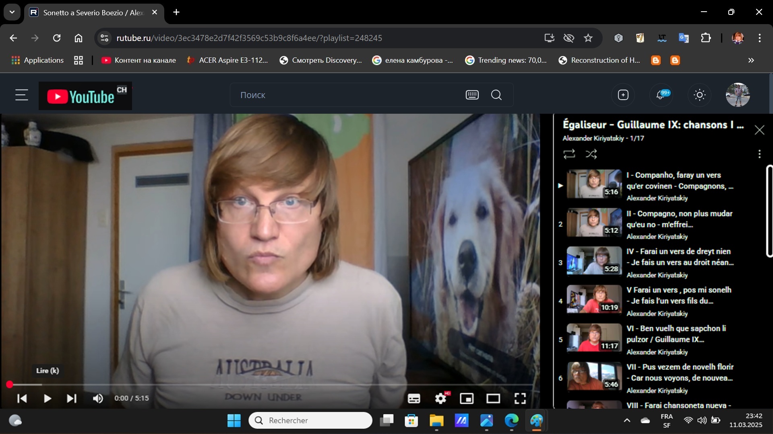
Task: Open the virtual keyboard icon
Action: point(472,95)
